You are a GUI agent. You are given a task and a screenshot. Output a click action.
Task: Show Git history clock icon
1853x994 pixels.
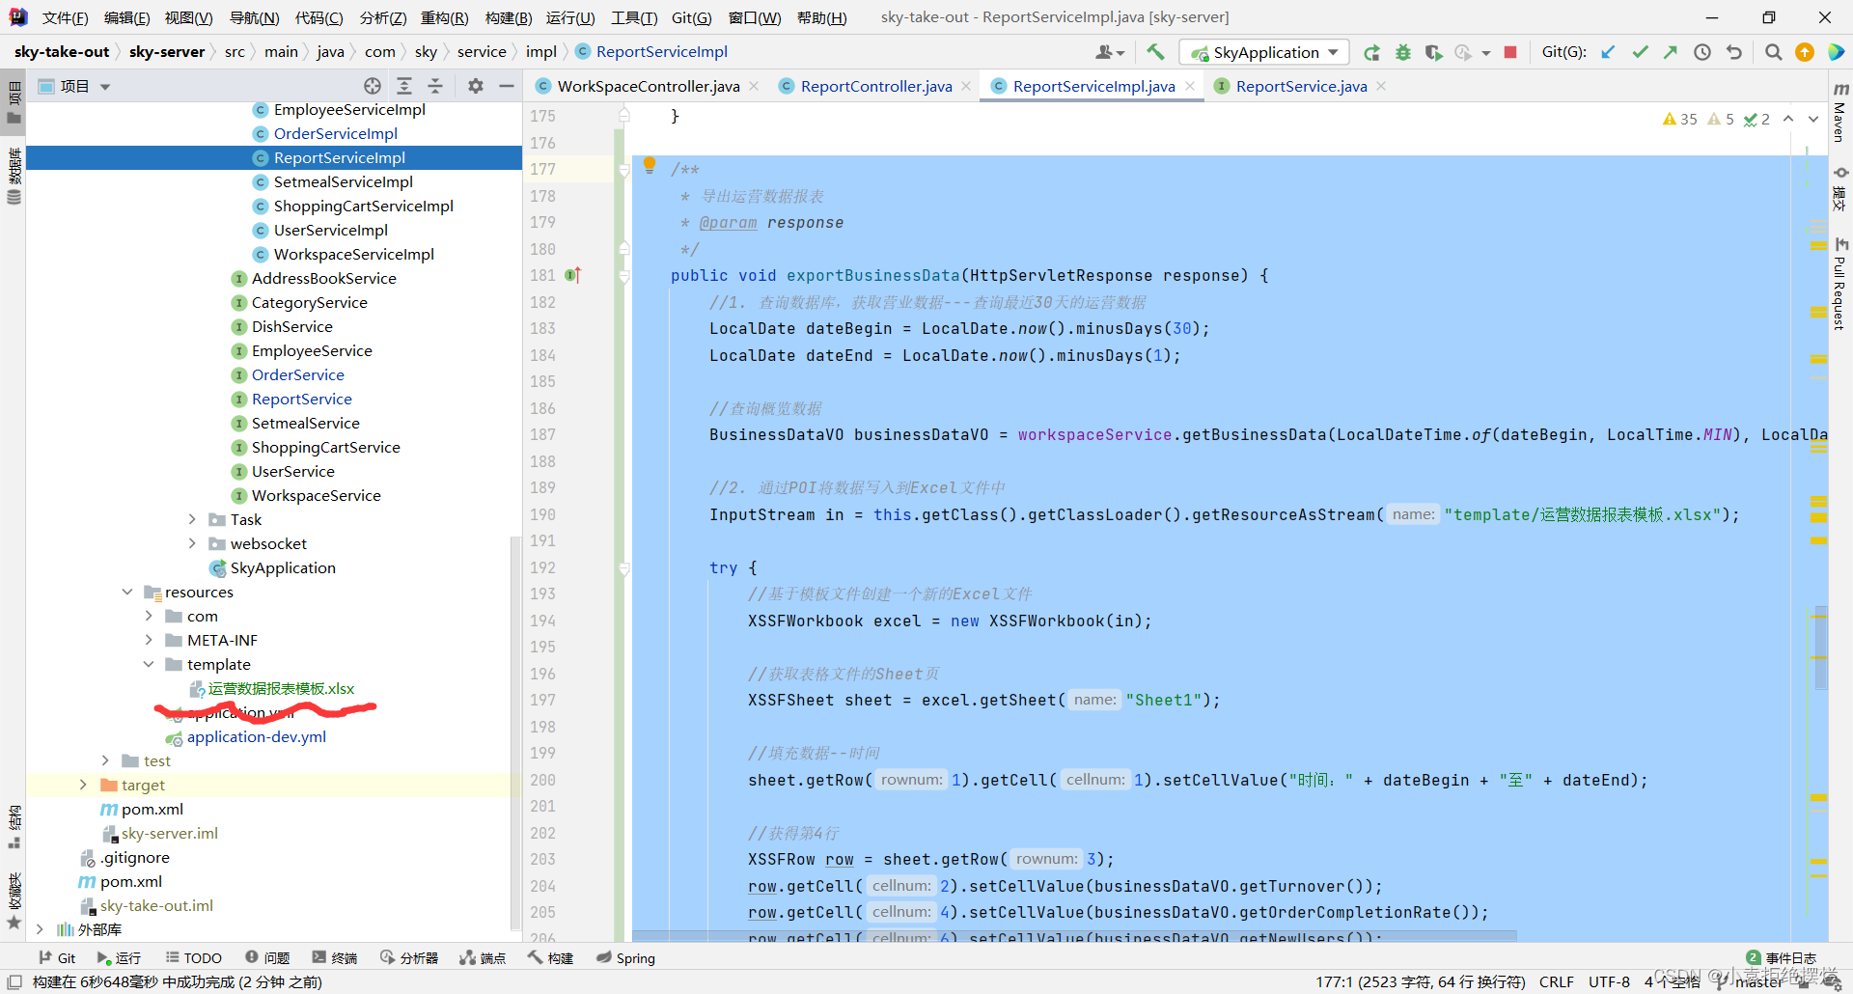click(x=1702, y=52)
